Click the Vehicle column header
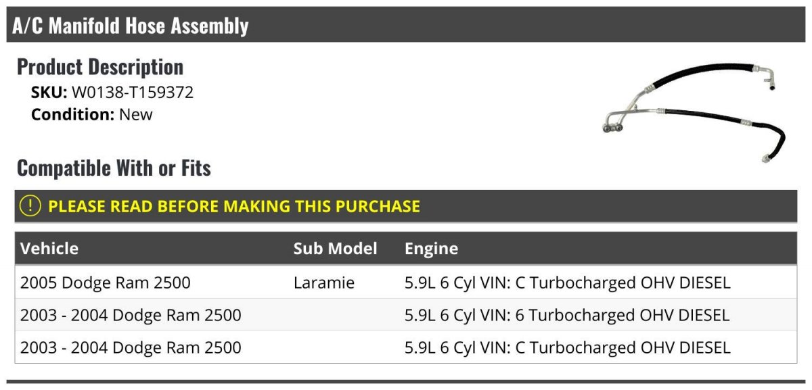This screenshot has height=390, width=812. (x=49, y=248)
